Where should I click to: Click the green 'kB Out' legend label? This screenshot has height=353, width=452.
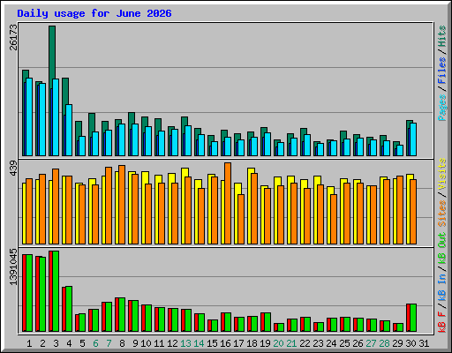(x=442, y=249)
